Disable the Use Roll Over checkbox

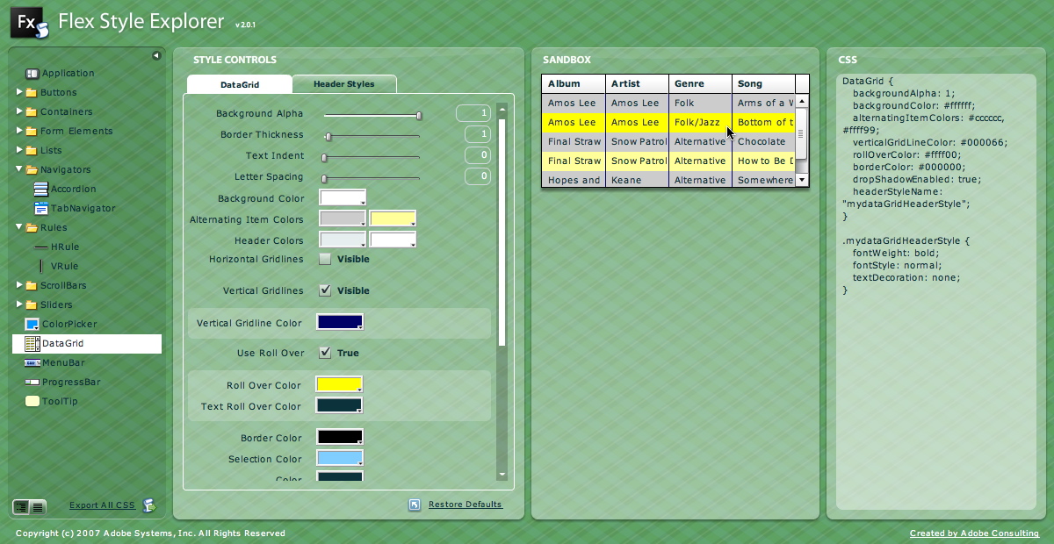(325, 353)
